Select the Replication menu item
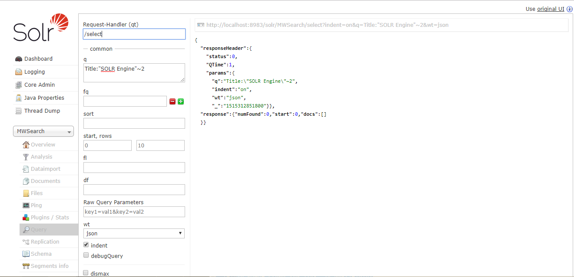 45,242
